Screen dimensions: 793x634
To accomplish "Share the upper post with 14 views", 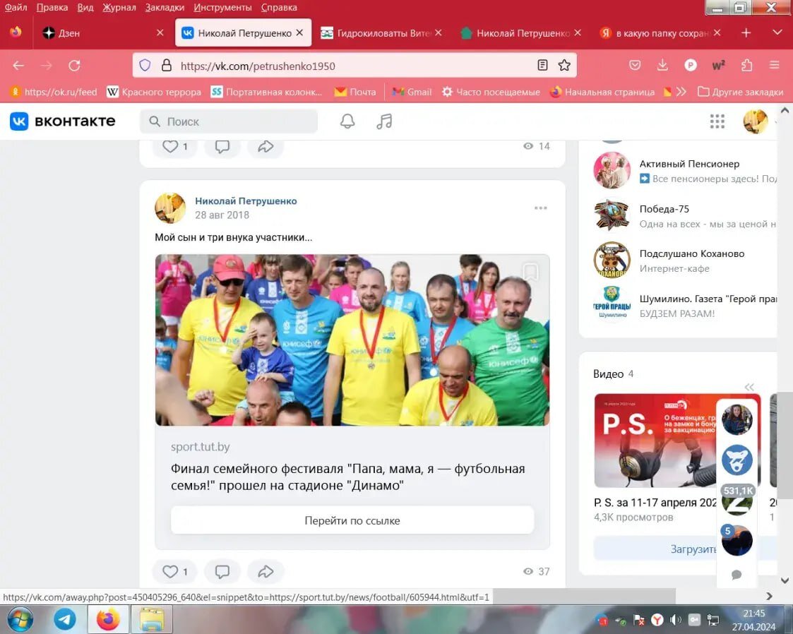I will [x=266, y=147].
